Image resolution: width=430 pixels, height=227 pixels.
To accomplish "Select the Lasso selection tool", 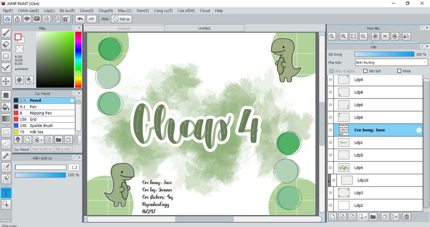I will coord(6,144).
